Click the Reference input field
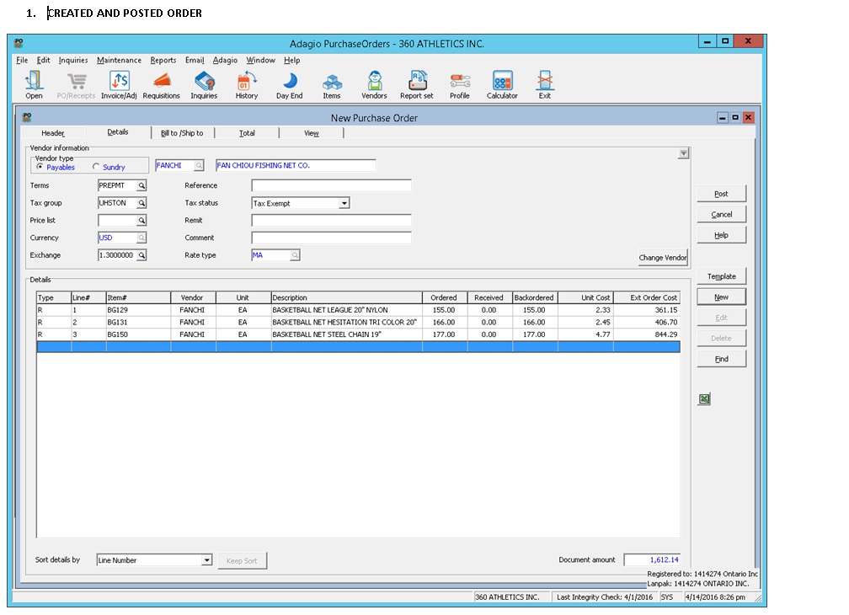The height and width of the screenshot is (615, 849). pyautogui.click(x=331, y=185)
